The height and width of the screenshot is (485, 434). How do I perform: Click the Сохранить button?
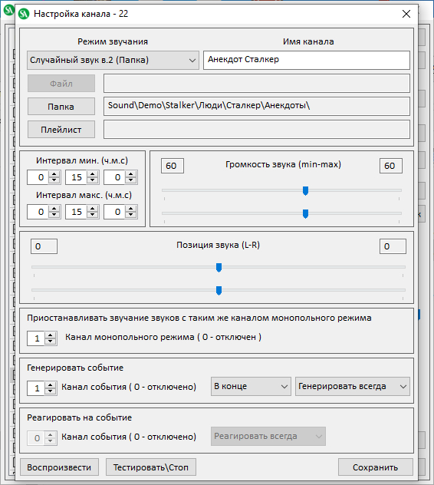tap(376, 467)
